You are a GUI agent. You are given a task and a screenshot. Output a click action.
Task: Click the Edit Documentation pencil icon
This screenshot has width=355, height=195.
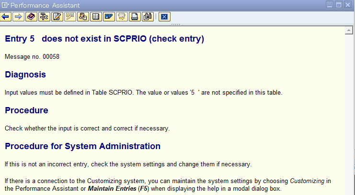point(57,17)
